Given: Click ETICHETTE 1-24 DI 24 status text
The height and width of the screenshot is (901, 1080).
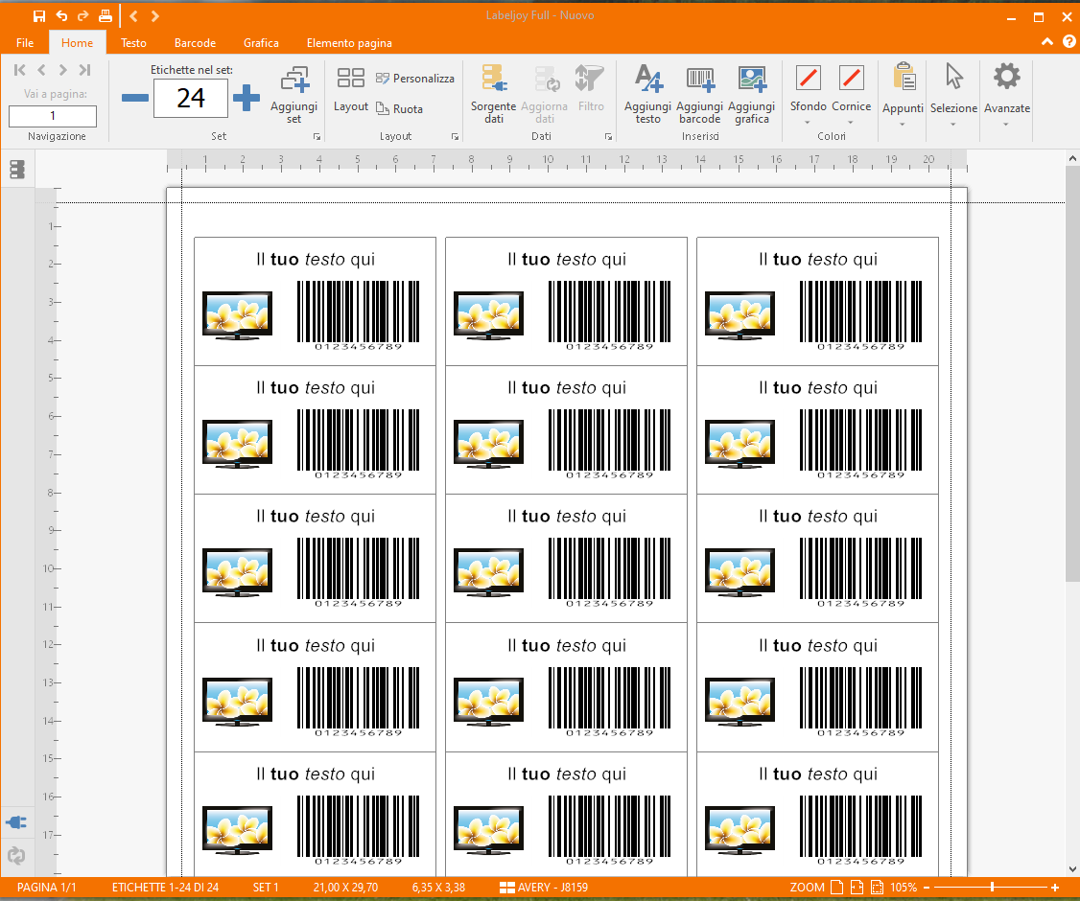Looking at the screenshot, I should 165,888.
